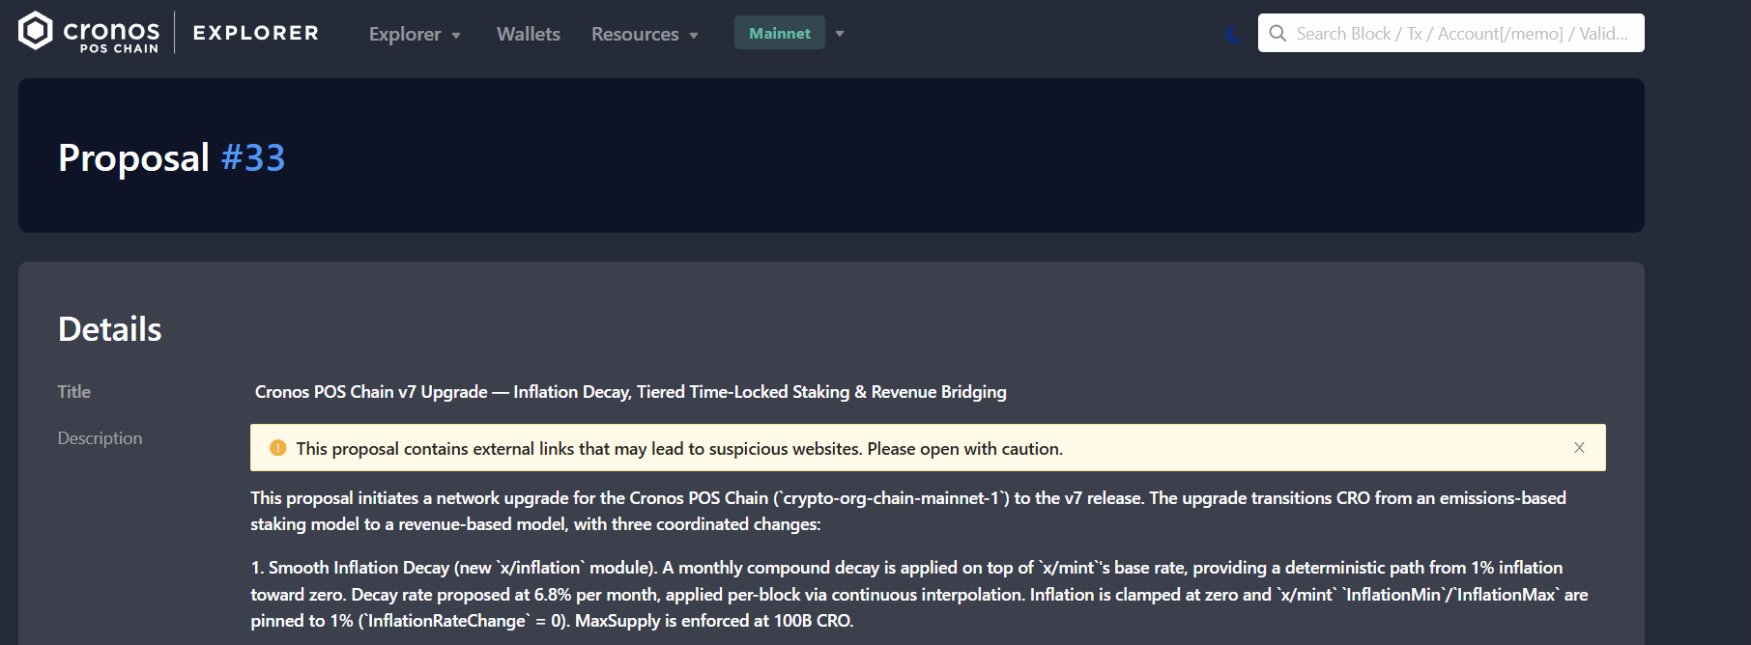1751x645 pixels.
Task: Dismiss the external links caution banner
Action: tap(1579, 448)
